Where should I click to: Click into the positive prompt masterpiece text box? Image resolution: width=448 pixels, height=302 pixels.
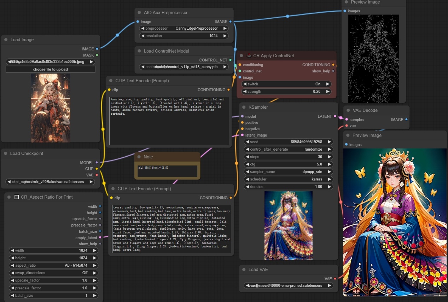169,120
